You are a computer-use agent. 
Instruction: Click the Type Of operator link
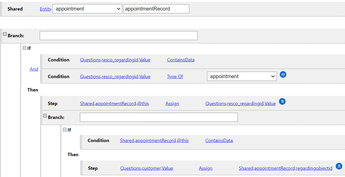coord(175,77)
